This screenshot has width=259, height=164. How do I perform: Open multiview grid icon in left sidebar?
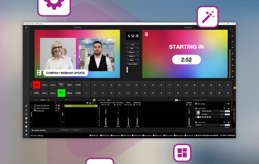pos(26,118)
